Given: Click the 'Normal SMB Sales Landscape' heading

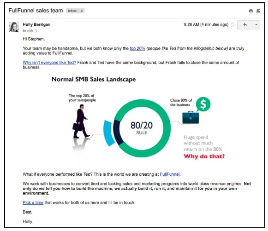Looking at the screenshot, I should pyautogui.click(x=94, y=79).
